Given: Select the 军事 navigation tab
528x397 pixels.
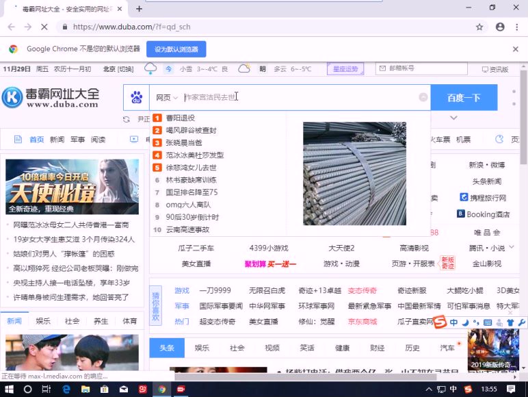Looking at the screenshot, I should tap(77, 140).
